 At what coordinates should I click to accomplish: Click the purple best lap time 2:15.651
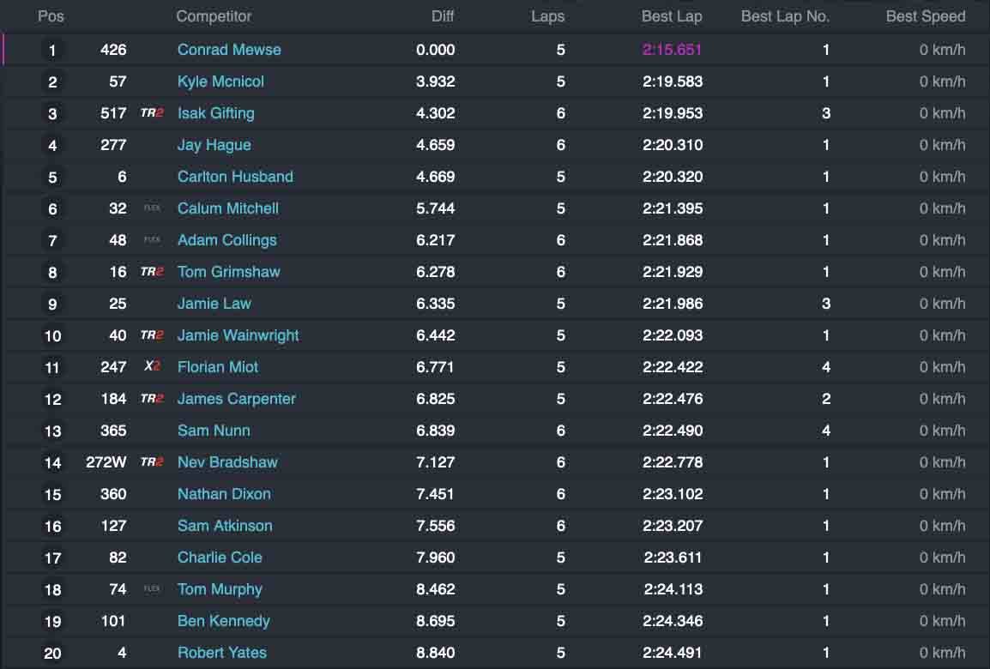pos(672,50)
